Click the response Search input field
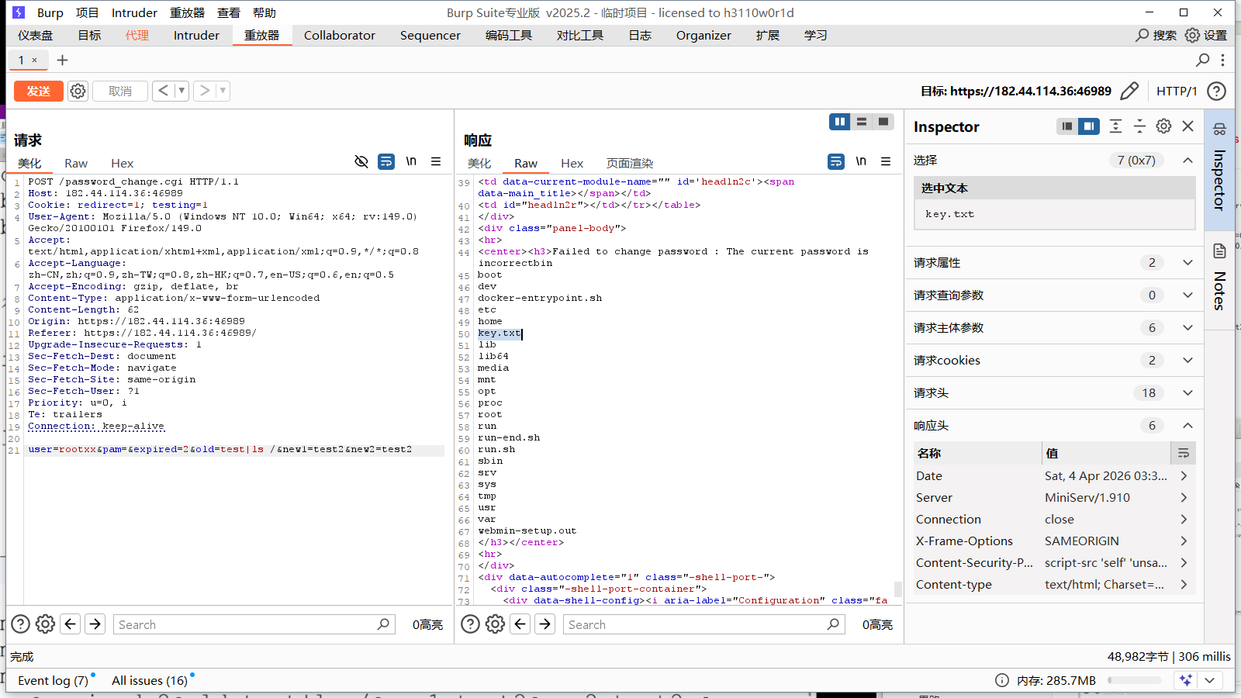Image resolution: width=1241 pixels, height=698 pixels. click(x=704, y=624)
